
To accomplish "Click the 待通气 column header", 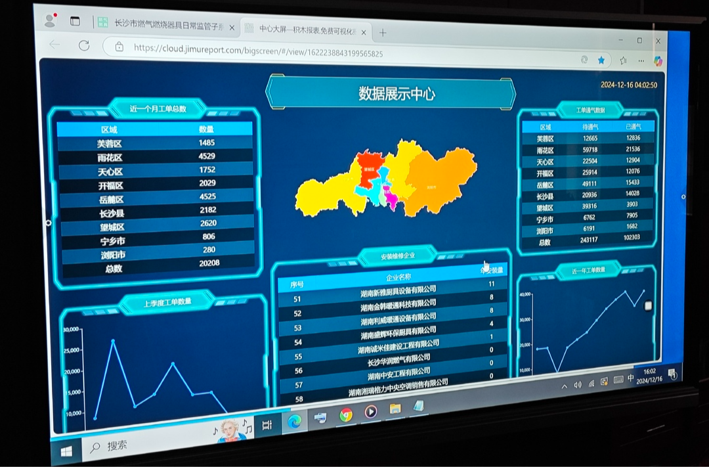I will click(x=590, y=127).
